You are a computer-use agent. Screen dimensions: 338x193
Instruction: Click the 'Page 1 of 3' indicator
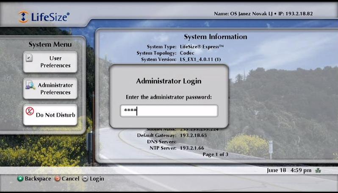[x=215, y=154]
